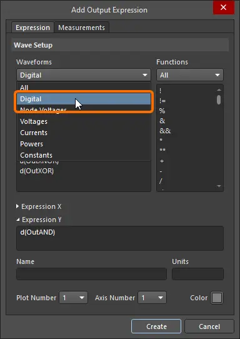The height and width of the screenshot is (339, 240).
Task: Click the Create button
Action: (x=156, y=326)
